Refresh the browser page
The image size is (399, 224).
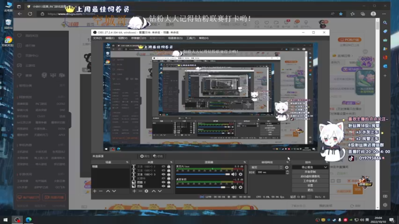pyautogui.click(x=30, y=14)
